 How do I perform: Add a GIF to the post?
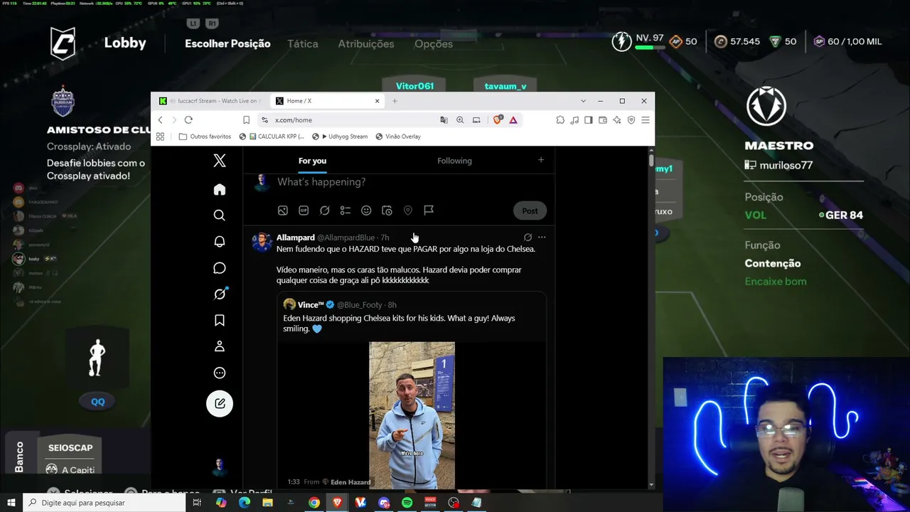tap(304, 210)
